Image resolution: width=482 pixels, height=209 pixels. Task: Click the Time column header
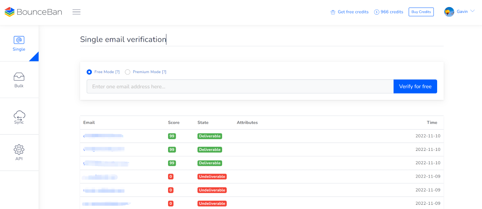coord(432,122)
